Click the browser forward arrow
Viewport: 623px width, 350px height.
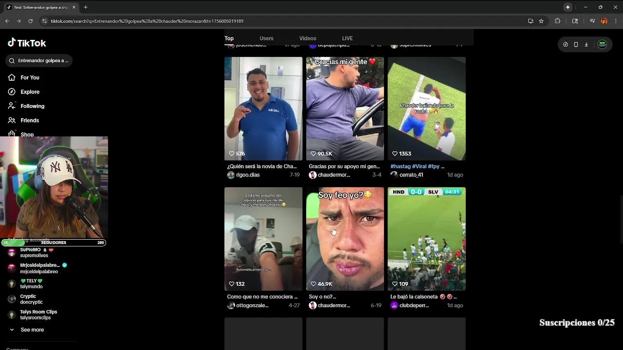(x=18, y=21)
